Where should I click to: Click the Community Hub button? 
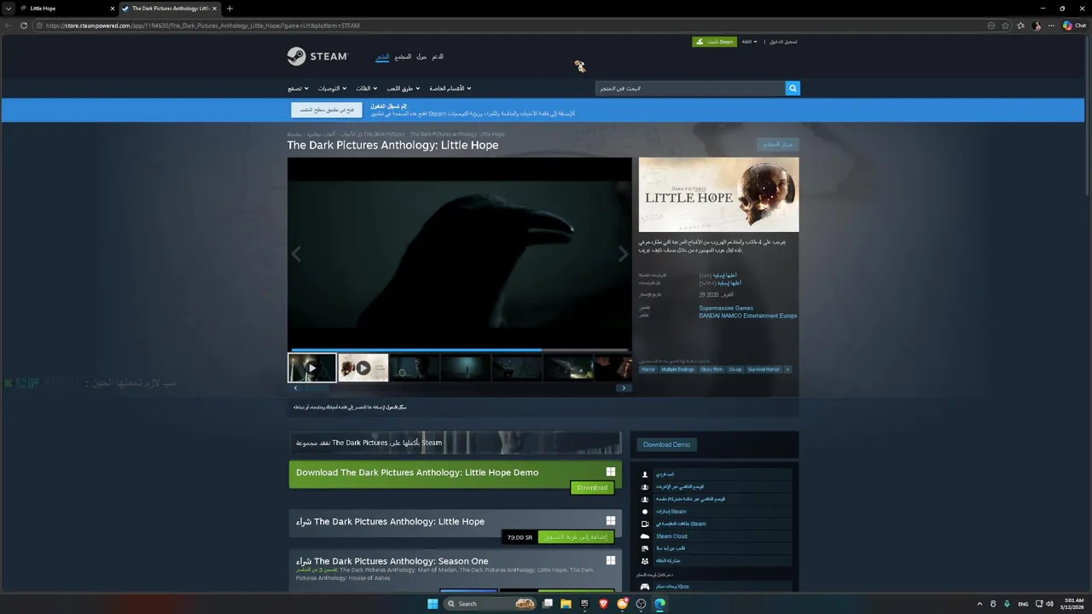[778, 144]
